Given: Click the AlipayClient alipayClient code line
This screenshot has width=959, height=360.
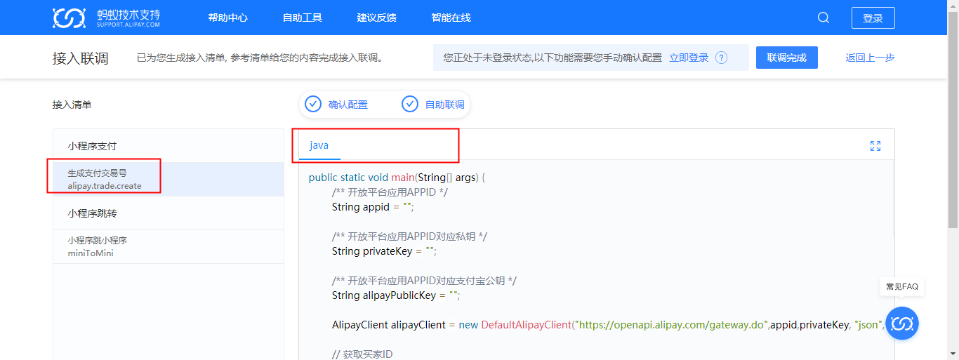Looking at the screenshot, I should (608, 325).
